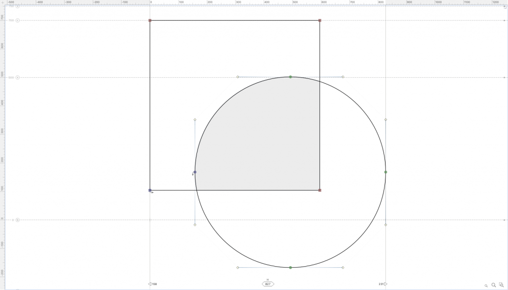Viewport: 508px width, 290px height.
Task: Select the square's top-left corner node
Action: point(150,20)
